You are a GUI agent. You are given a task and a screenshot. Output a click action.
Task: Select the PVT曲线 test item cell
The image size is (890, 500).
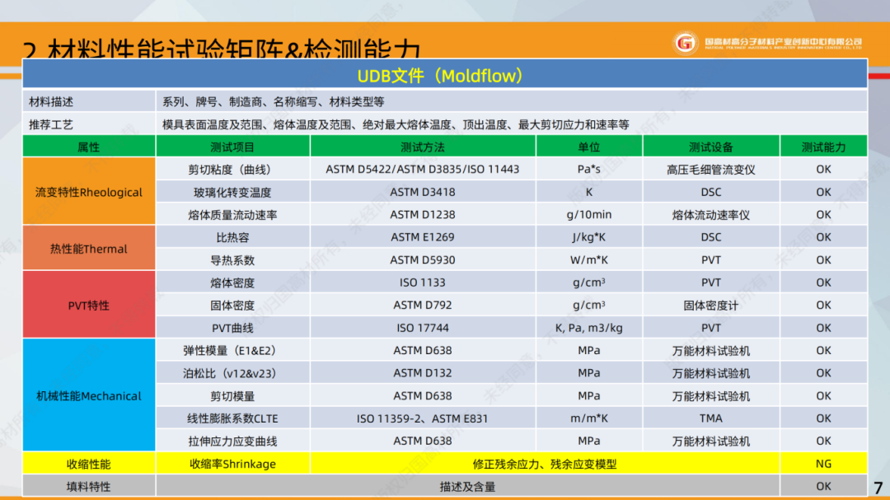(x=233, y=327)
